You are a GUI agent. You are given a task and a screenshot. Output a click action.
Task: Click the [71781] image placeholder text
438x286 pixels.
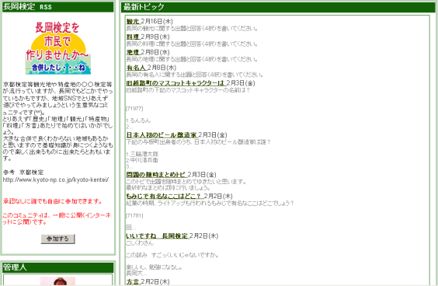tap(134, 215)
